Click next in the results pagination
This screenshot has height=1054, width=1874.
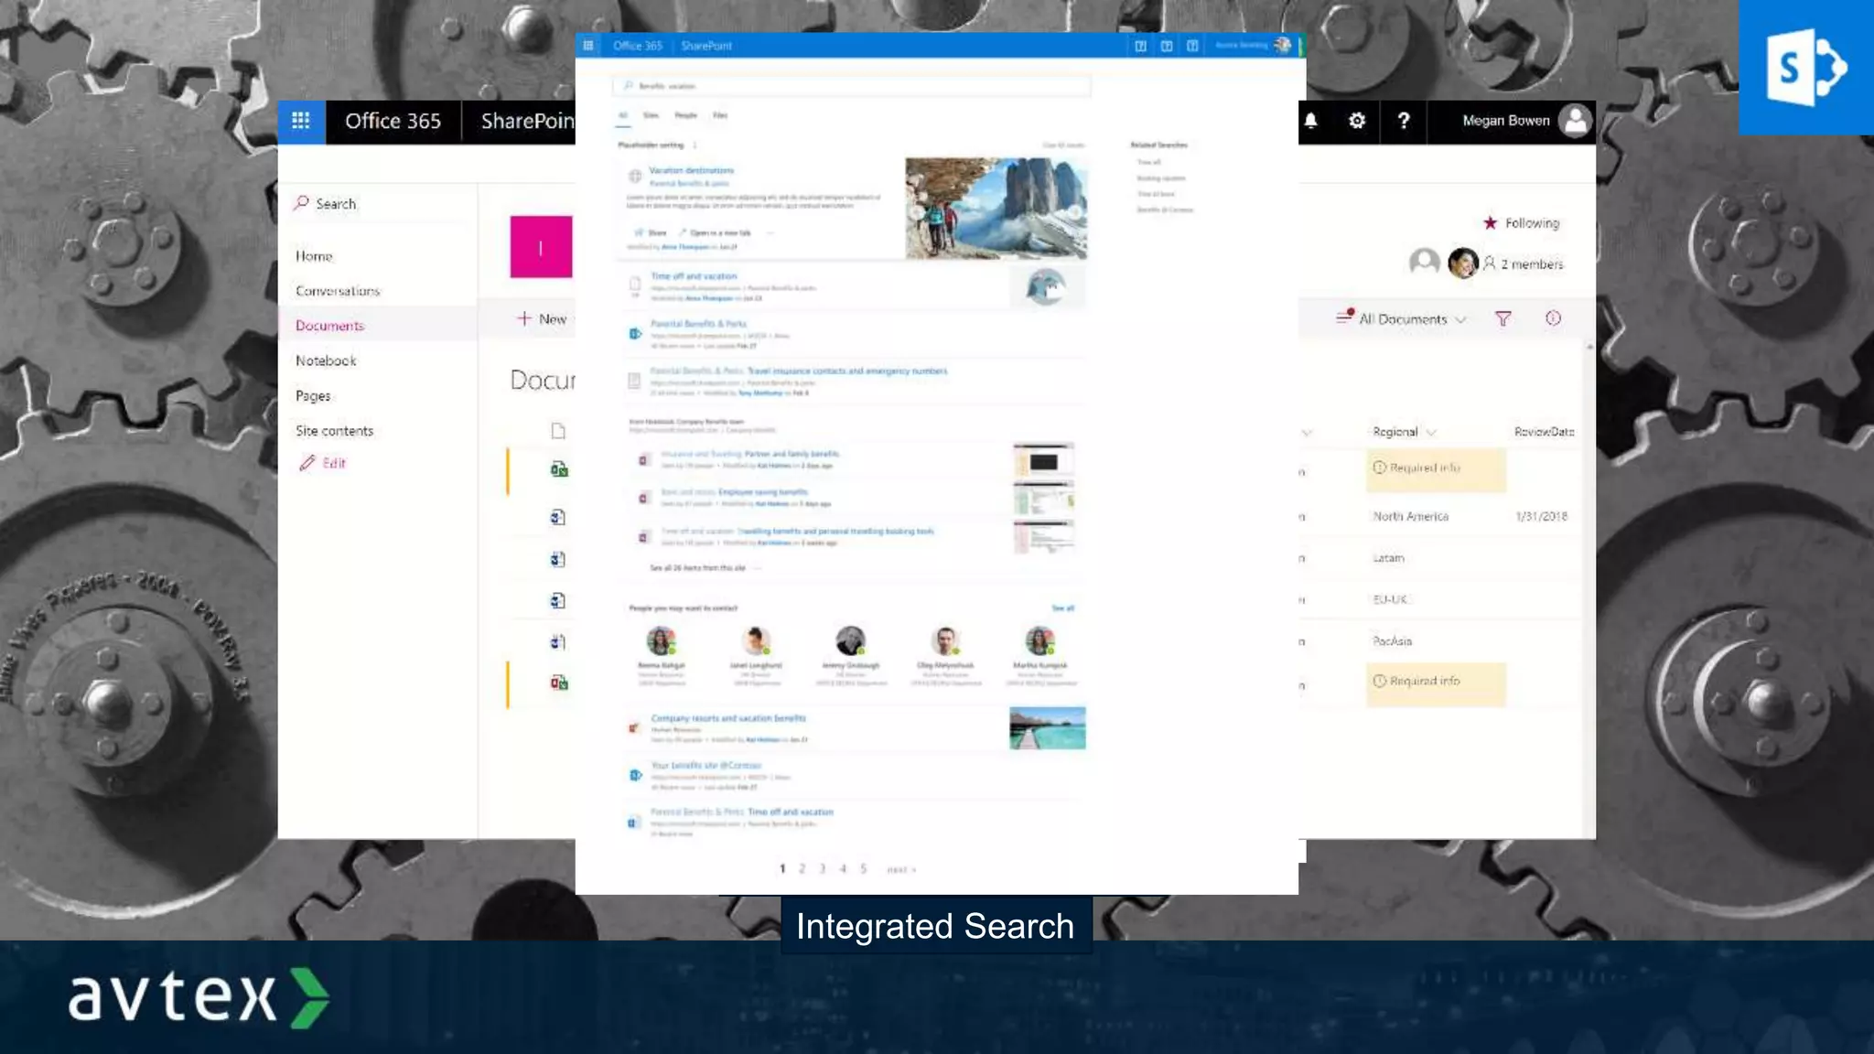pyautogui.click(x=901, y=870)
